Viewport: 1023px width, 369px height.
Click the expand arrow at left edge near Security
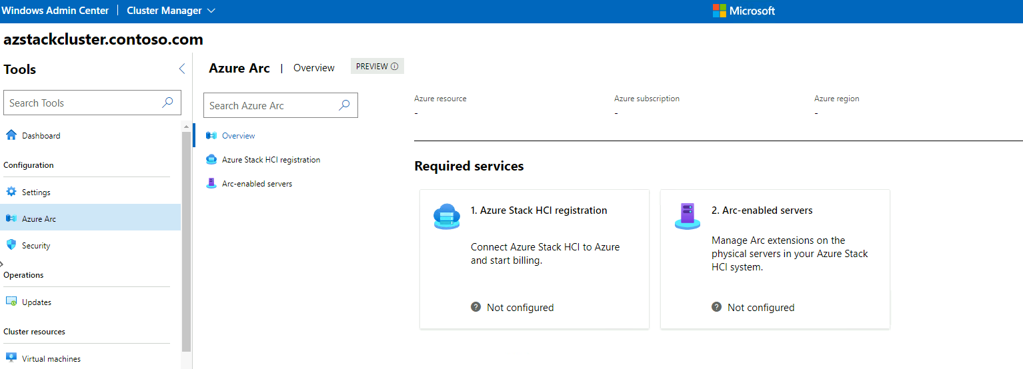coord(2,264)
